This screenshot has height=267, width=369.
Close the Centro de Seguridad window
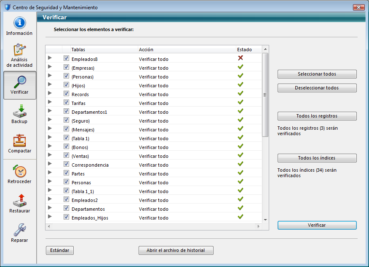358,7
